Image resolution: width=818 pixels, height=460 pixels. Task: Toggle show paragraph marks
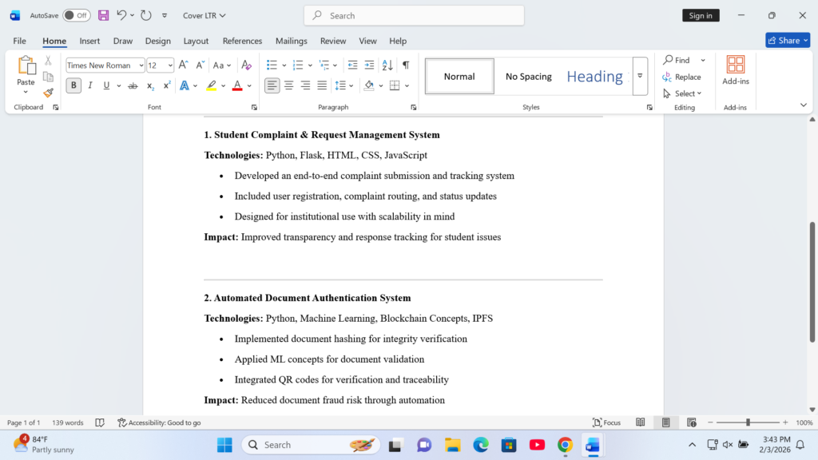(x=406, y=65)
